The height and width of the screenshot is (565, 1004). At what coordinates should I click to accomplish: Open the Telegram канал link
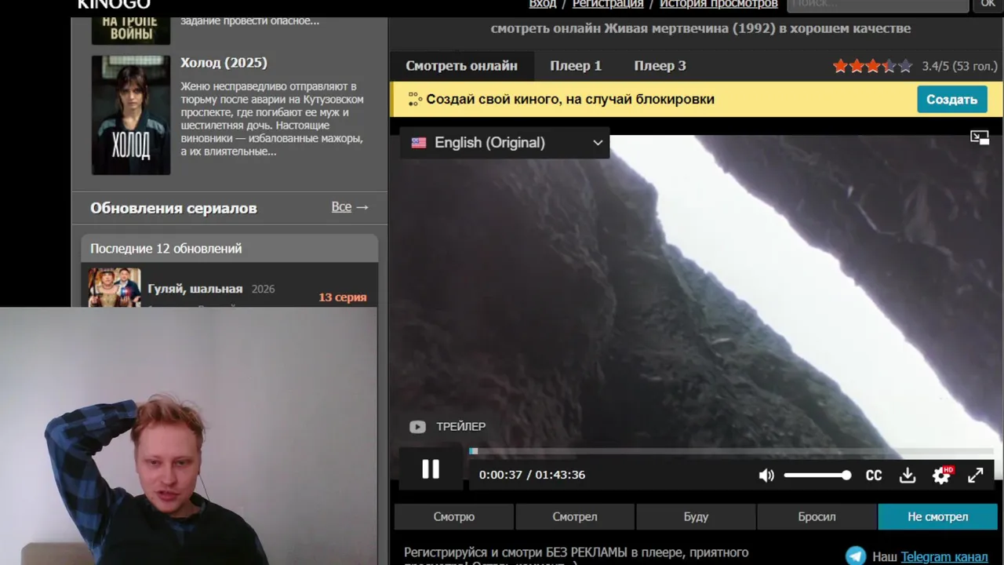tap(944, 556)
